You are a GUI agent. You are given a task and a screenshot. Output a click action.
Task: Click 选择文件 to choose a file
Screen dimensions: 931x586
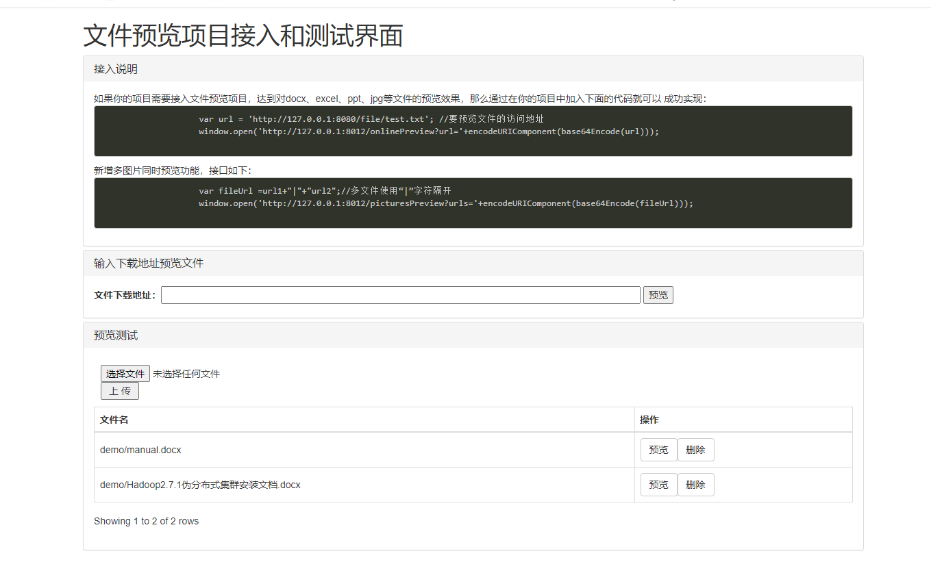click(x=125, y=374)
